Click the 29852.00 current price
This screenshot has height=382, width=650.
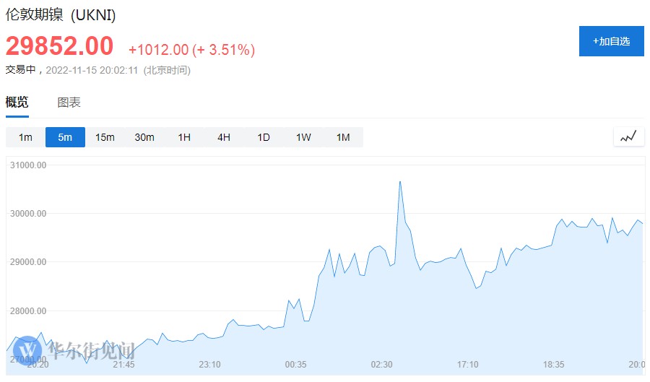pos(60,46)
